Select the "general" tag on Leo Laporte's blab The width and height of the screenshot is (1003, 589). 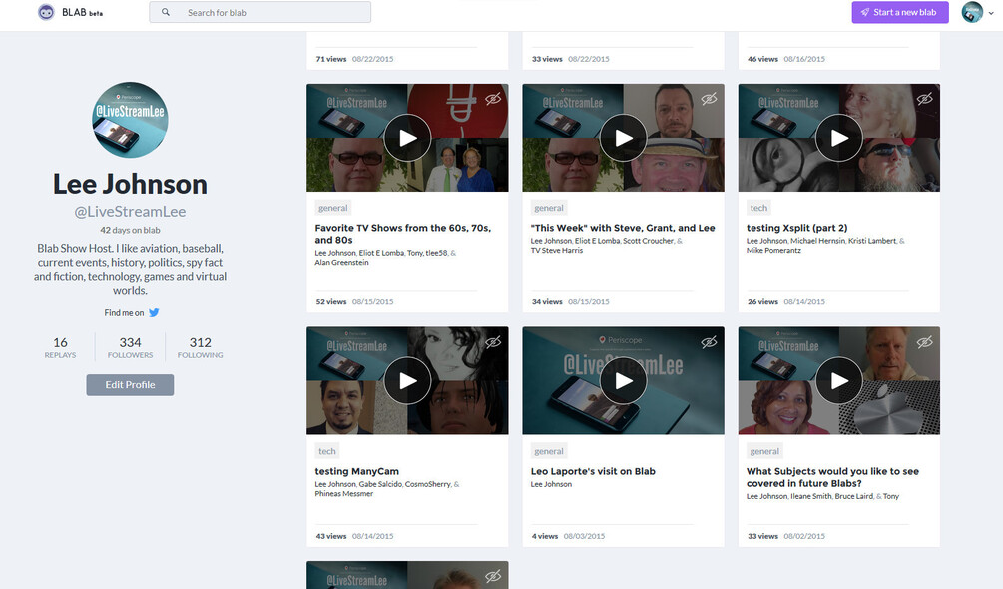pos(549,450)
